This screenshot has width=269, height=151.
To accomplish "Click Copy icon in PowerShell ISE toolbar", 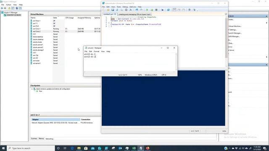I will pyautogui.click(x=121, y=10).
